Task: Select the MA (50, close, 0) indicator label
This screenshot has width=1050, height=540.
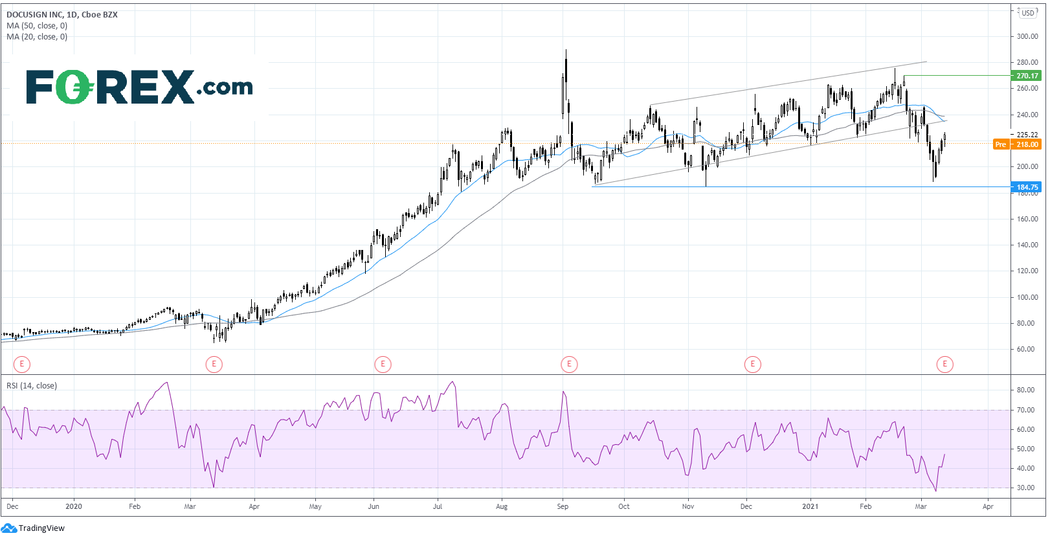Action: pyautogui.click(x=37, y=26)
